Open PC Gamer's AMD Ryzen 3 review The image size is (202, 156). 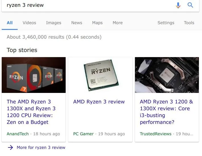pyautogui.click(x=99, y=102)
